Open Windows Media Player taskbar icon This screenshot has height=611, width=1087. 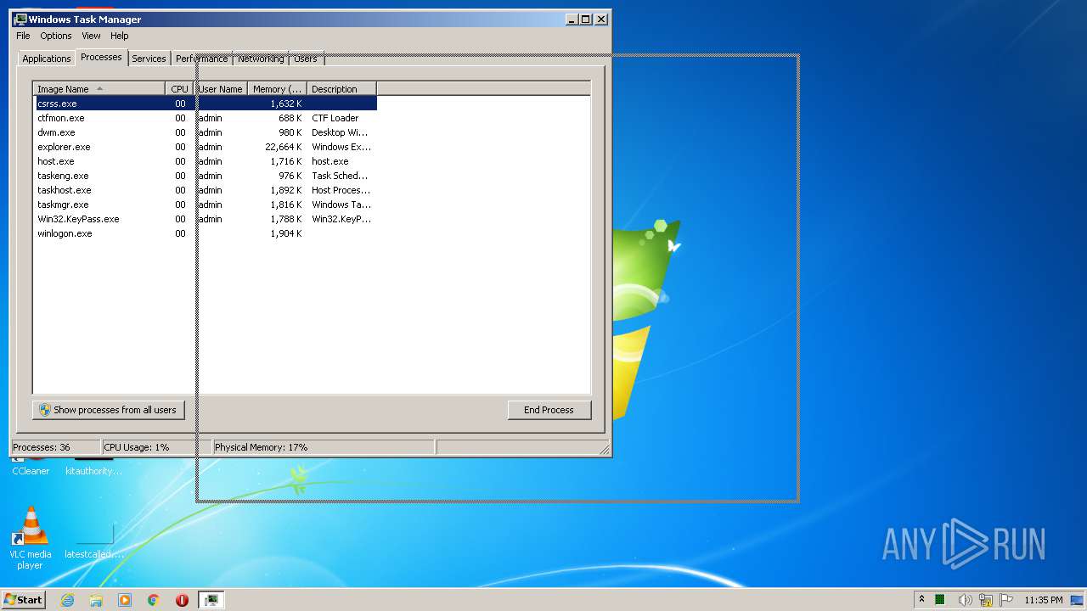pyautogui.click(x=125, y=600)
